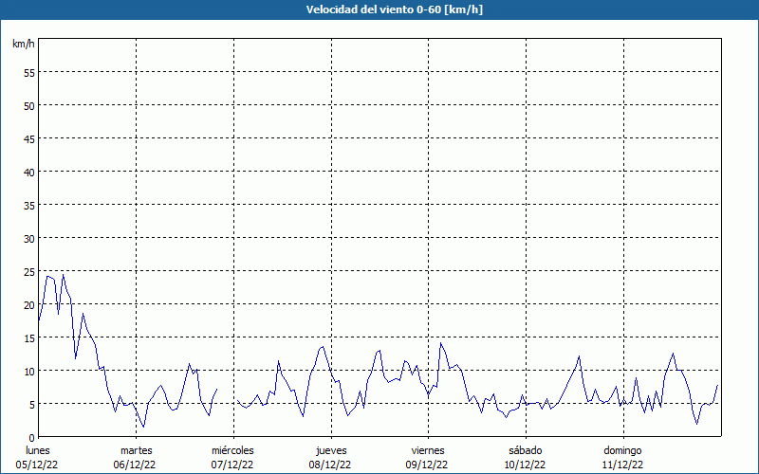Click the date label 07/12/22

click(232, 465)
